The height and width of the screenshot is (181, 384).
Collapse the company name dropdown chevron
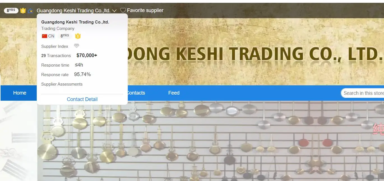coord(114,11)
